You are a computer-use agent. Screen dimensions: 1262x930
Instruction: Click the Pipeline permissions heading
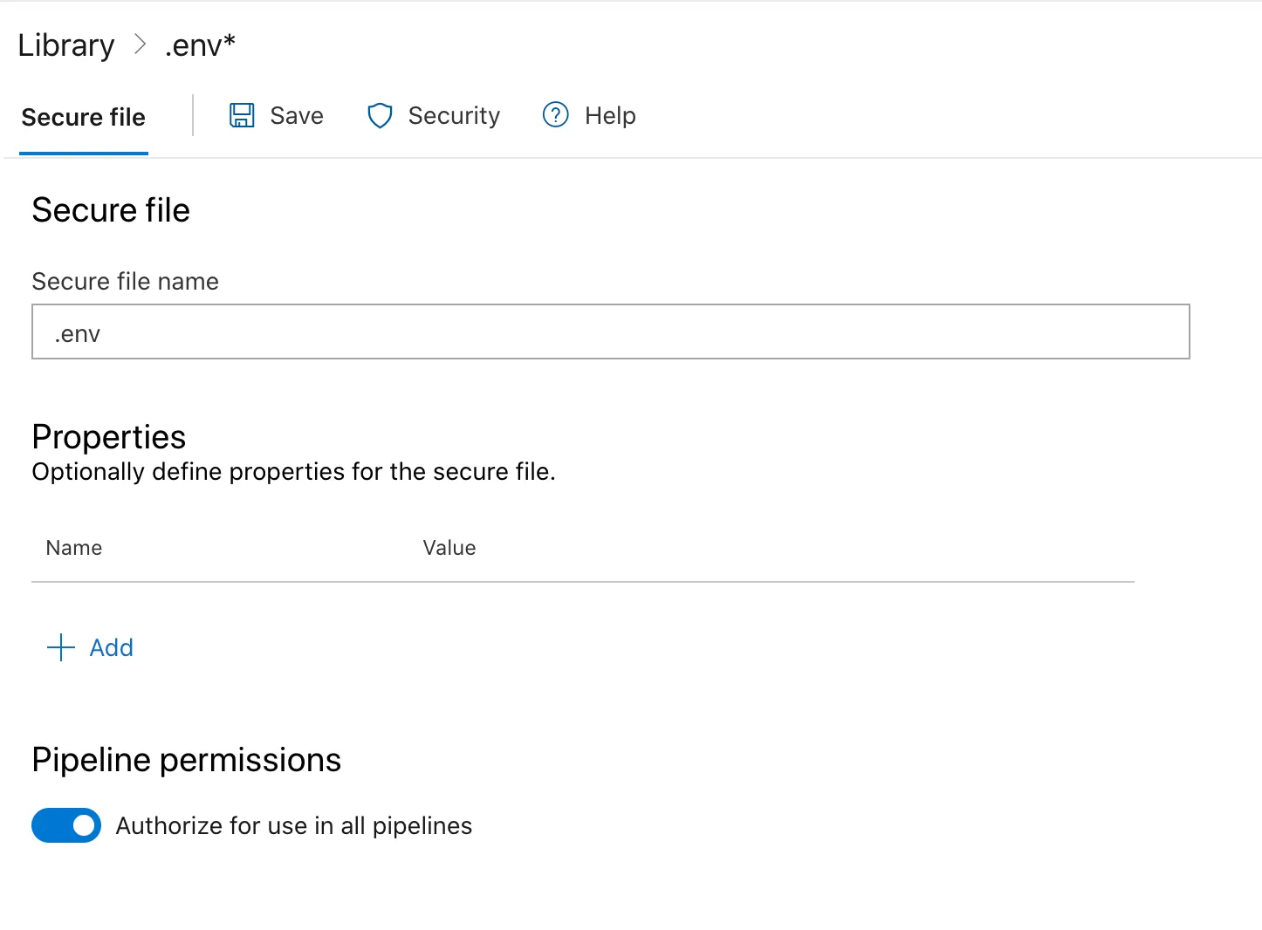click(187, 760)
